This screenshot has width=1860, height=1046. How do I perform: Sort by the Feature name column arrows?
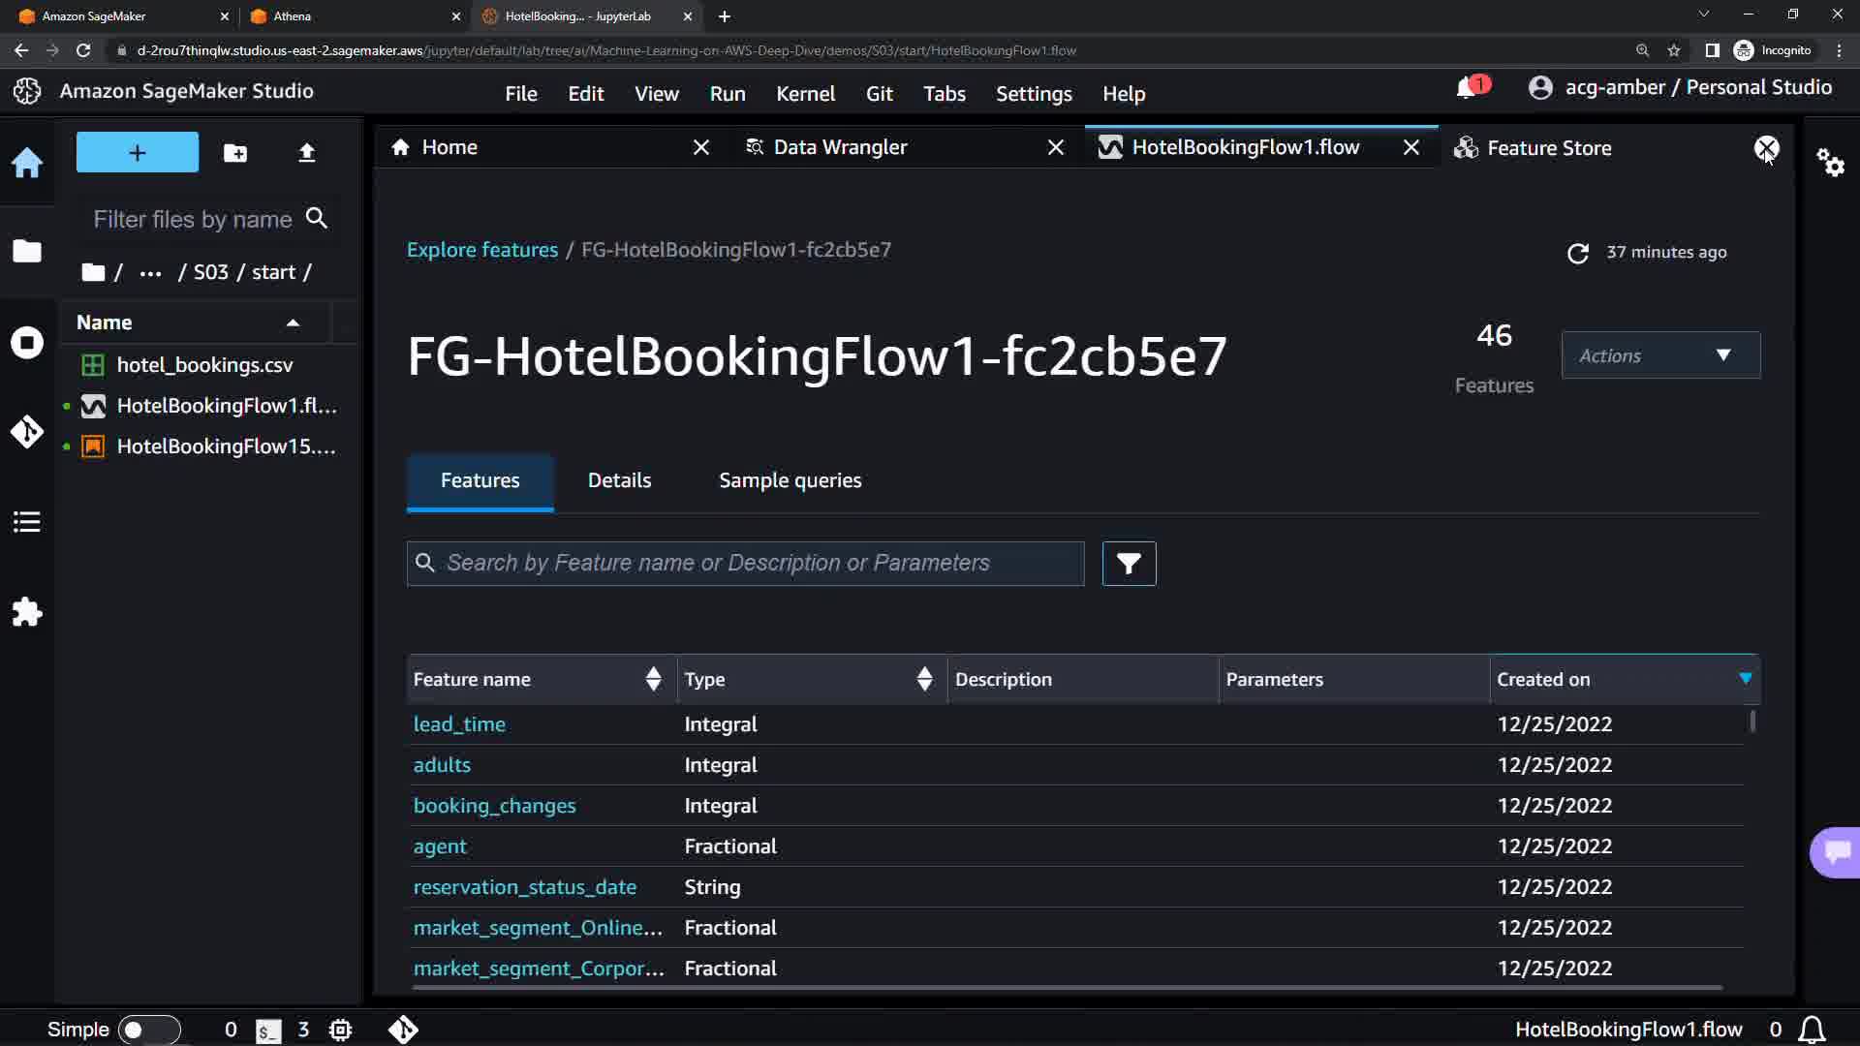click(x=654, y=679)
